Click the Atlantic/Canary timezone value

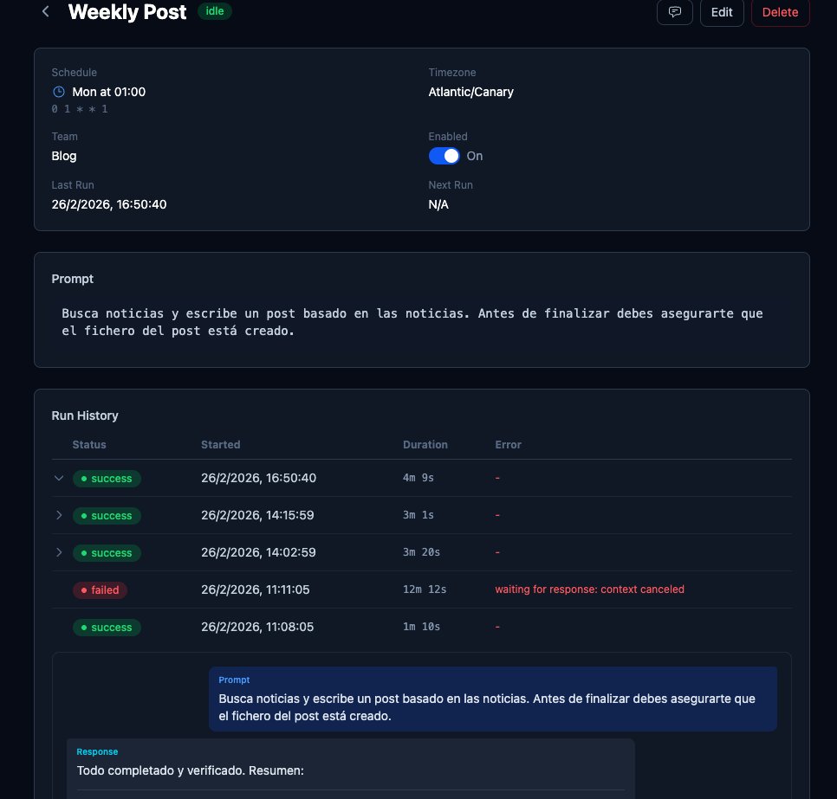470,92
